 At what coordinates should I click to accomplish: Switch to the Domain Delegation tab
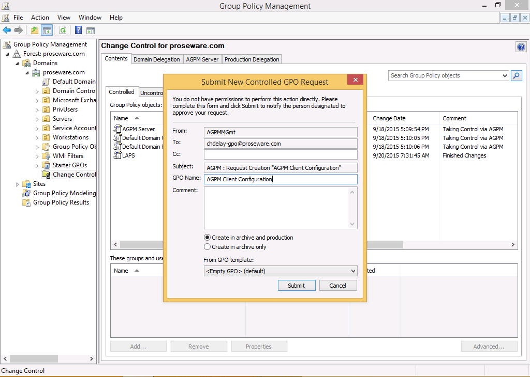[x=156, y=59]
